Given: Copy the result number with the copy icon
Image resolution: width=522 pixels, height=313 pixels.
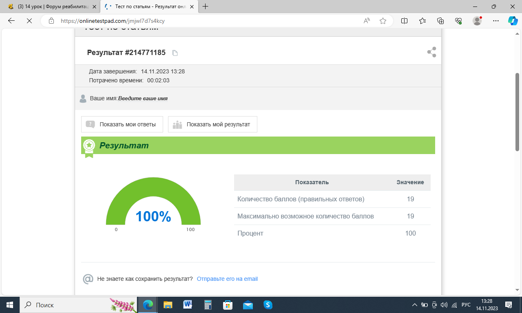Looking at the screenshot, I should 175,53.
